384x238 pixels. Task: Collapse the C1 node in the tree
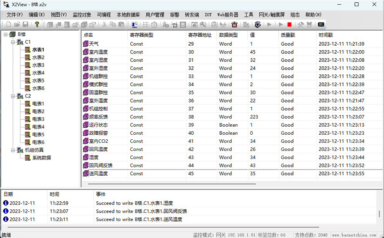13,42
